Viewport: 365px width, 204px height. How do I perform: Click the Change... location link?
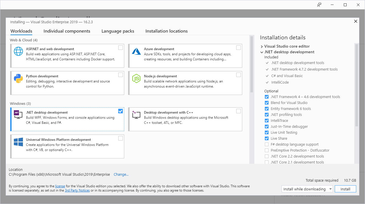click(x=121, y=175)
